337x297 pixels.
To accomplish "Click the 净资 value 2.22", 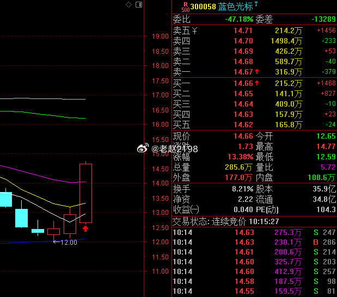I will (246, 199).
